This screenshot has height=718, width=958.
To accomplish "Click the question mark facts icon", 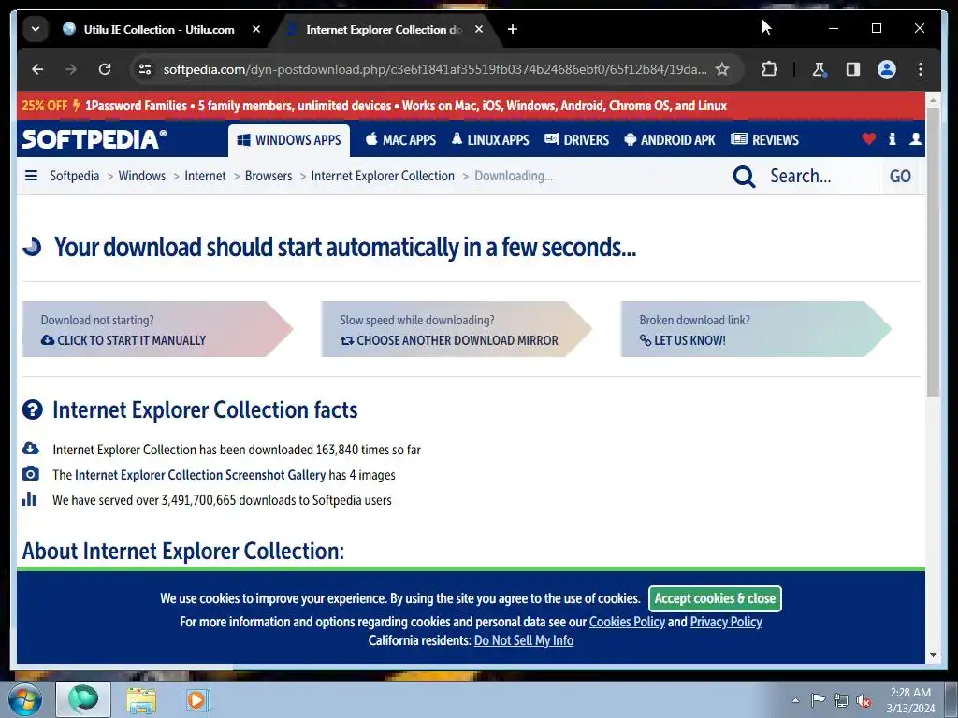I will pyautogui.click(x=33, y=409).
